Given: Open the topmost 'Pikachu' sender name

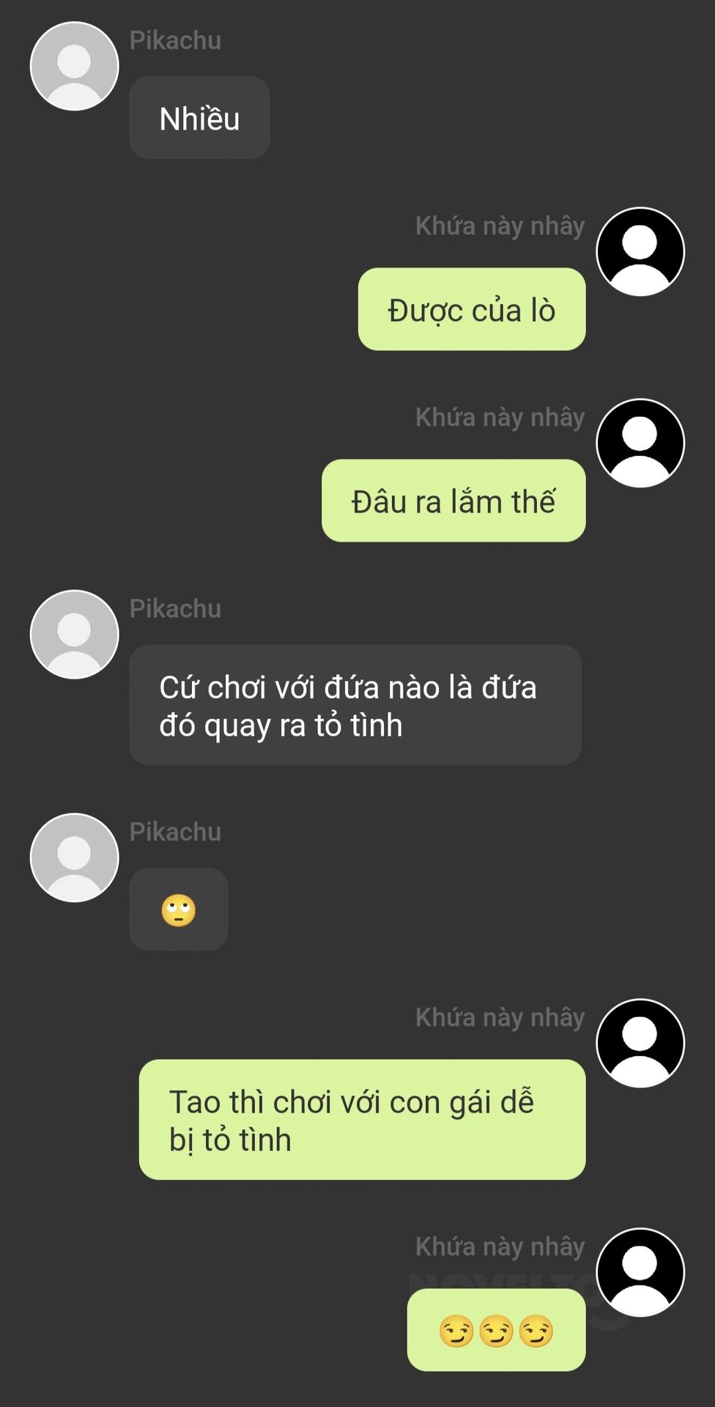Looking at the screenshot, I should pyautogui.click(x=175, y=40).
